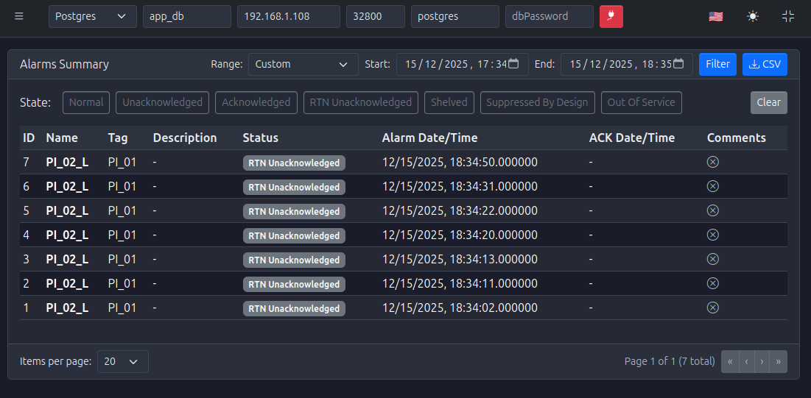Go to next page arrow
This screenshot has height=398, width=811.
tap(762, 361)
